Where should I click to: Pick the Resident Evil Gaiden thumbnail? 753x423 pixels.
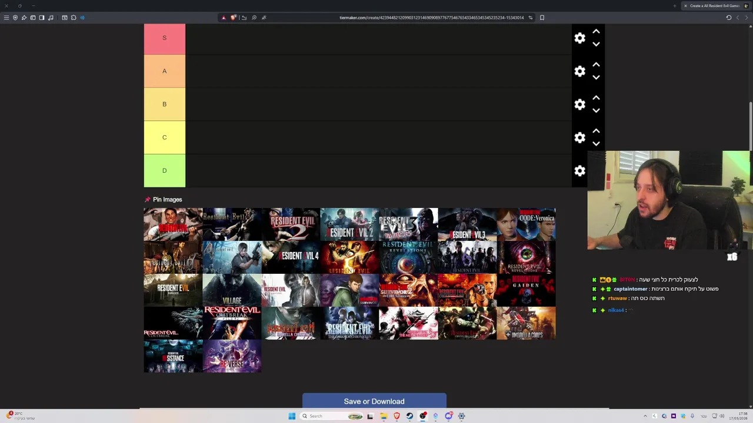click(x=526, y=290)
